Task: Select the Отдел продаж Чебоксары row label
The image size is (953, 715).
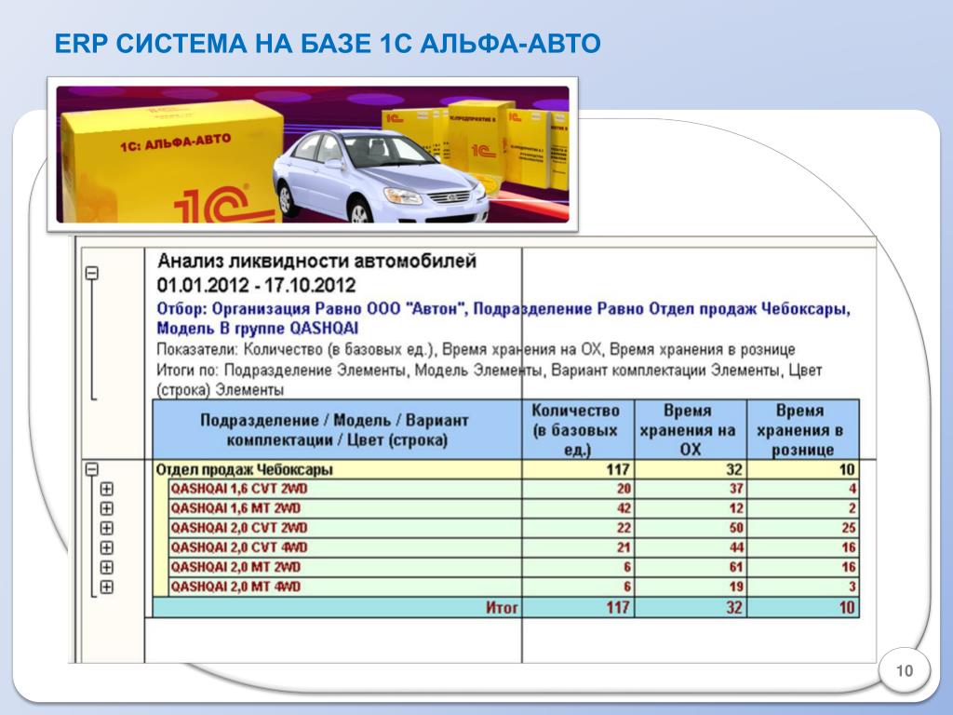Action: 245,469
